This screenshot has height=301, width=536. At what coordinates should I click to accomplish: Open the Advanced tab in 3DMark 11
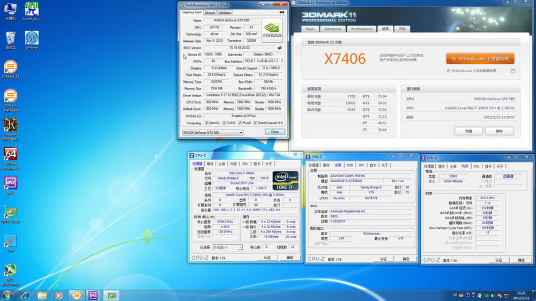coord(333,29)
